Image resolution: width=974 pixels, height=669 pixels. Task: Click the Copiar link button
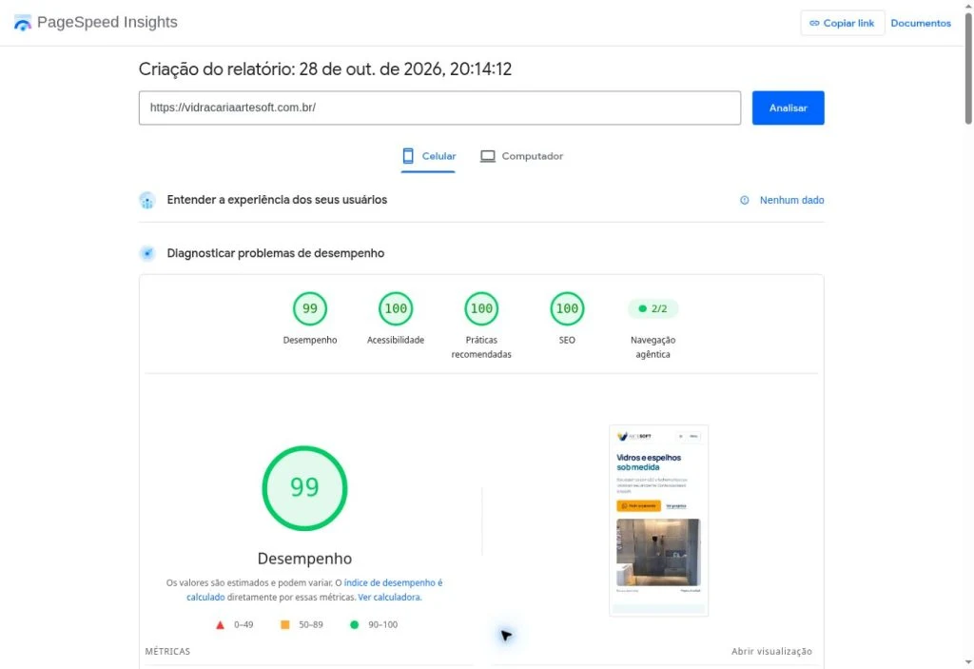point(843,23)
